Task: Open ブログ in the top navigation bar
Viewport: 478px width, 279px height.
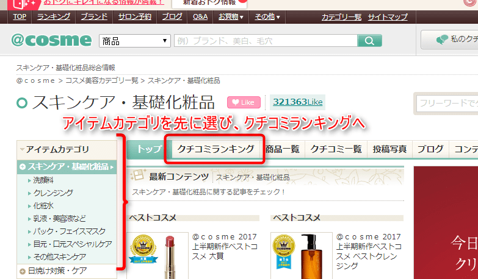Action: coord(172,16)
